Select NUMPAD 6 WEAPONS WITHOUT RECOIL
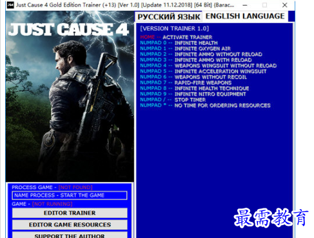The height and width of the screenshot is (238, 314). pos(193,77)
